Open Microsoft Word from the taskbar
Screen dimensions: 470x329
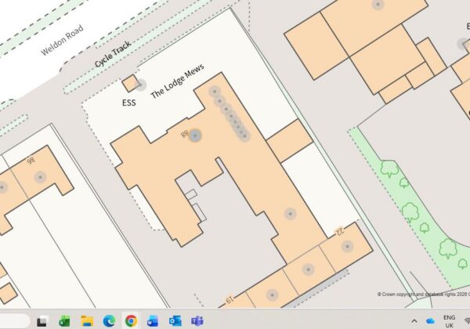pyautogui.click(x=153, y=321)
